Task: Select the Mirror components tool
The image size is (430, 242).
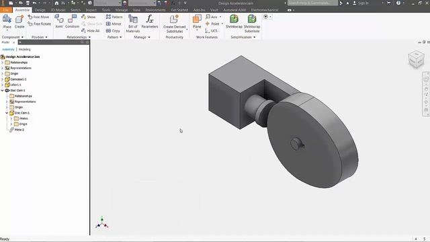Action: click(x=114, y=24)
